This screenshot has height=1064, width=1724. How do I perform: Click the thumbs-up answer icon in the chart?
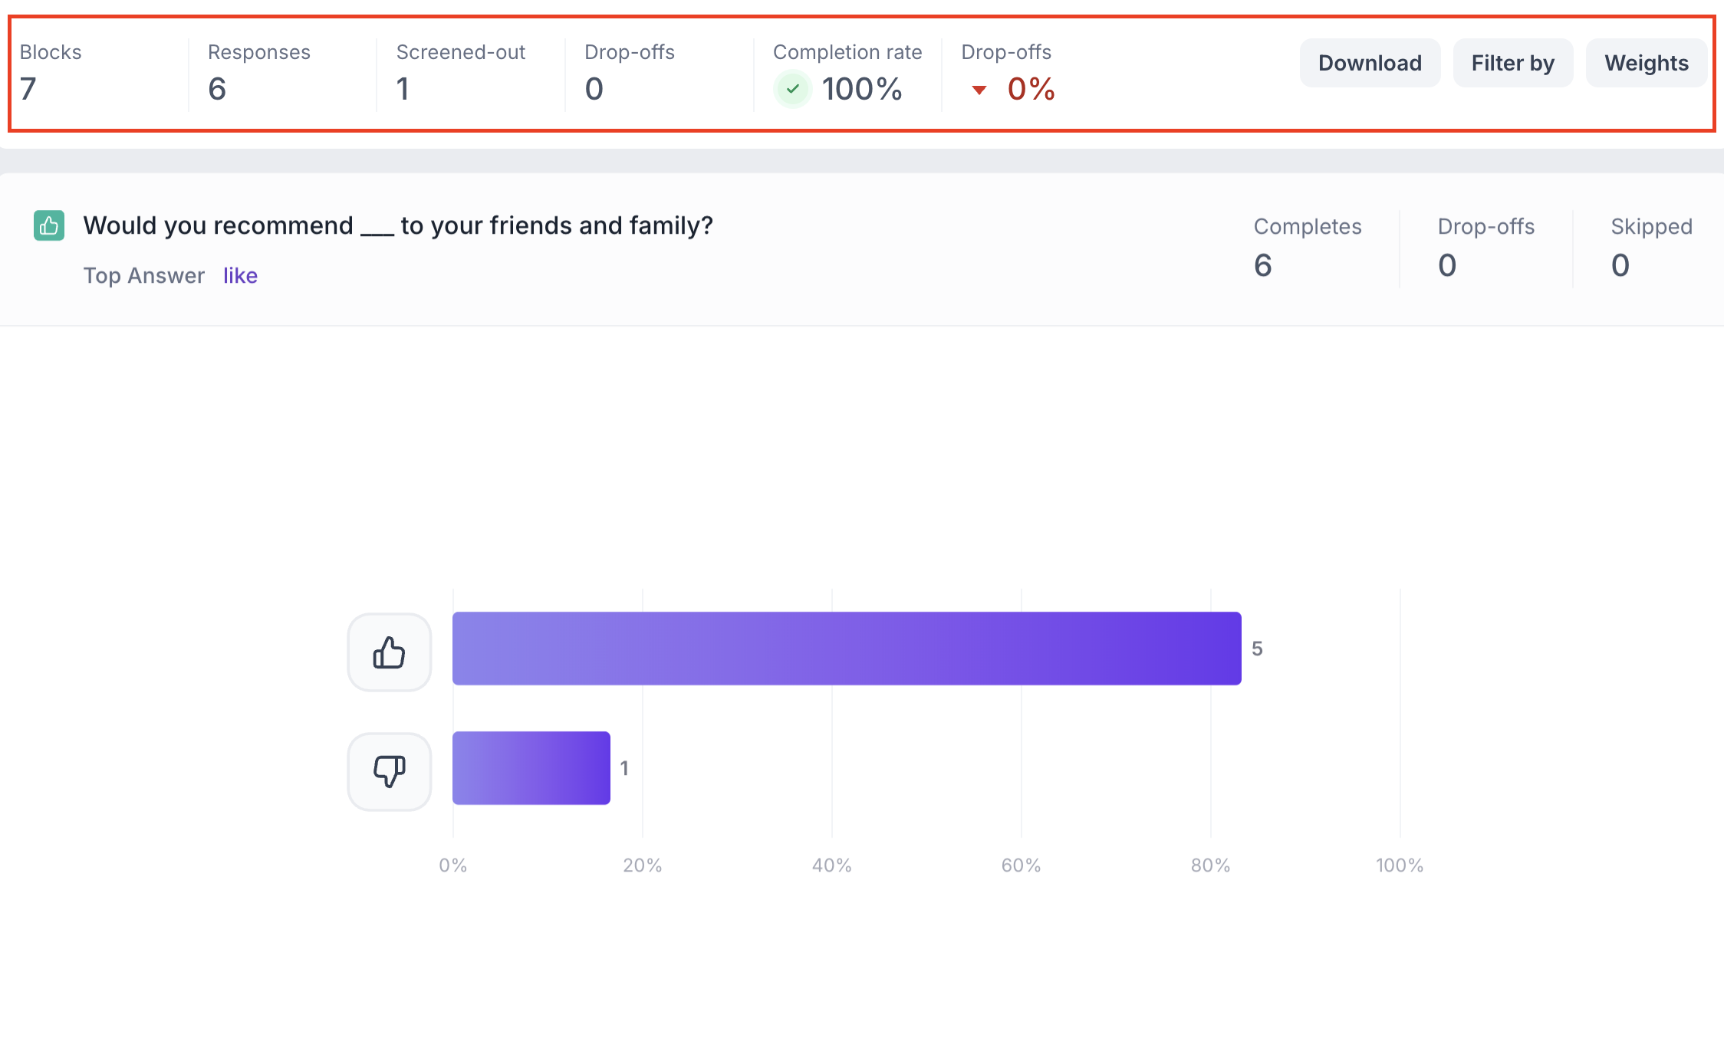pyautogui.click(x=389, y=652)
